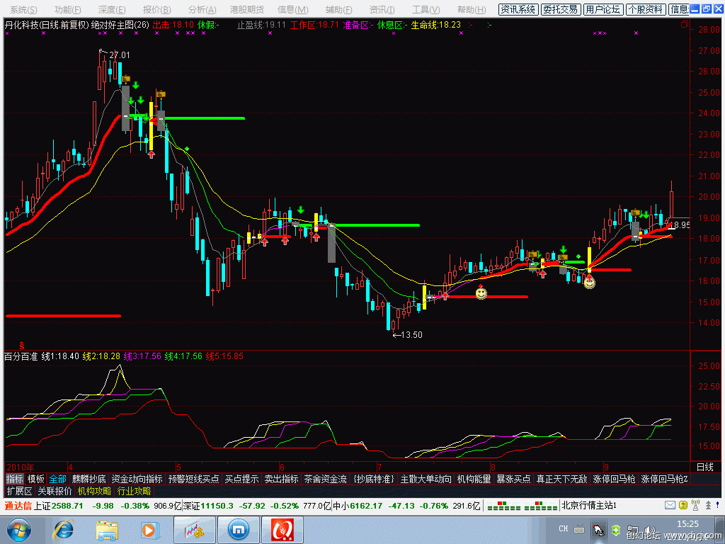
Task: Open the 工具(V) menu
Action: (426, 9)
